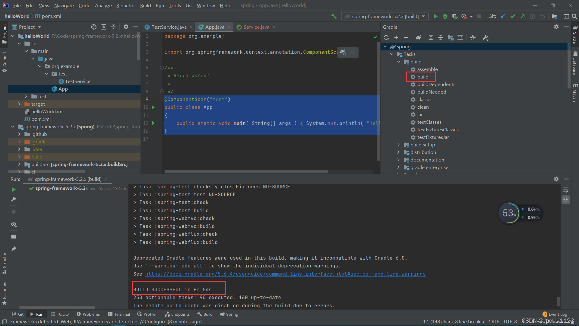Push commits using Git arrow icon
Screen dimensions: 579x326
tap(522, 16)
